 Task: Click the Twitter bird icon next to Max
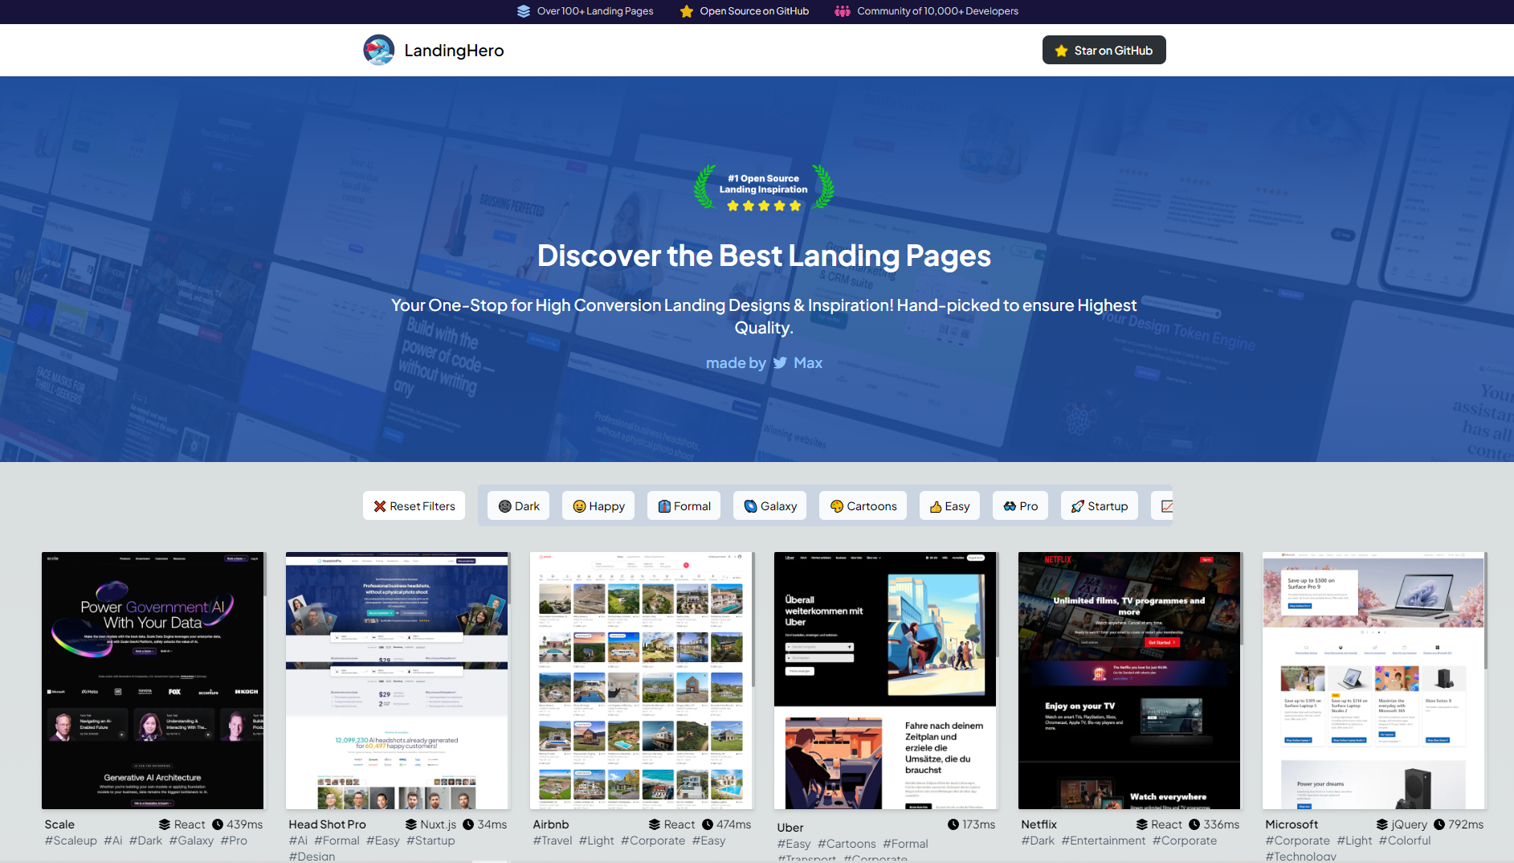click(x=780, y=363)
